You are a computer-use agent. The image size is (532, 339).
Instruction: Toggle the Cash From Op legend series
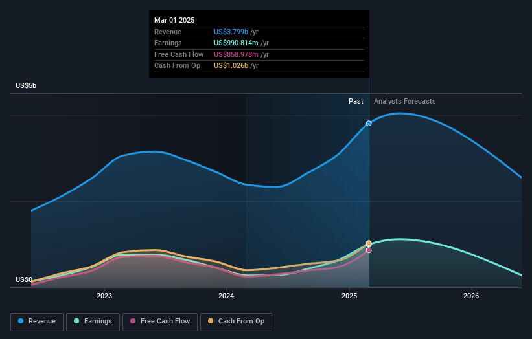tap(236, 322)
